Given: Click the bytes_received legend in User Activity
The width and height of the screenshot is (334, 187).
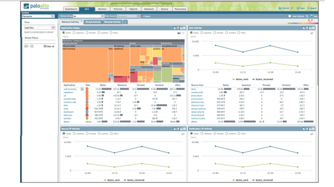Looking at the screenshot, I should click(x=263, y=79).
